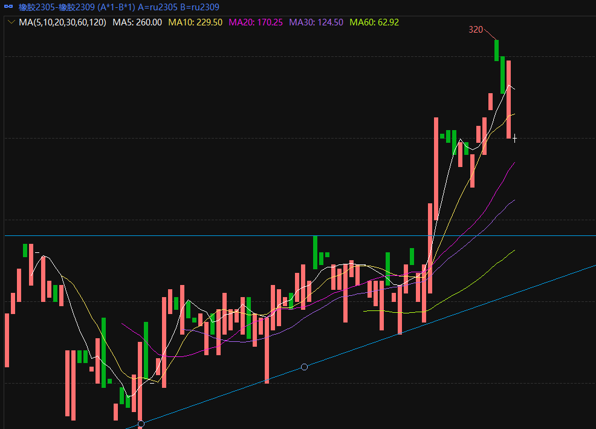The width and height of the screenshot is (596, 429).
Task: Click the link icon beside the contract title
Action: click(x=9, y=7)
